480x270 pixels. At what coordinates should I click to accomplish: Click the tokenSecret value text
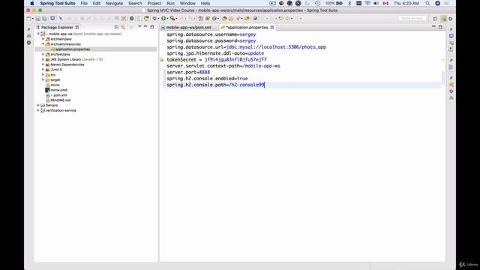click(x=235, y=60)
